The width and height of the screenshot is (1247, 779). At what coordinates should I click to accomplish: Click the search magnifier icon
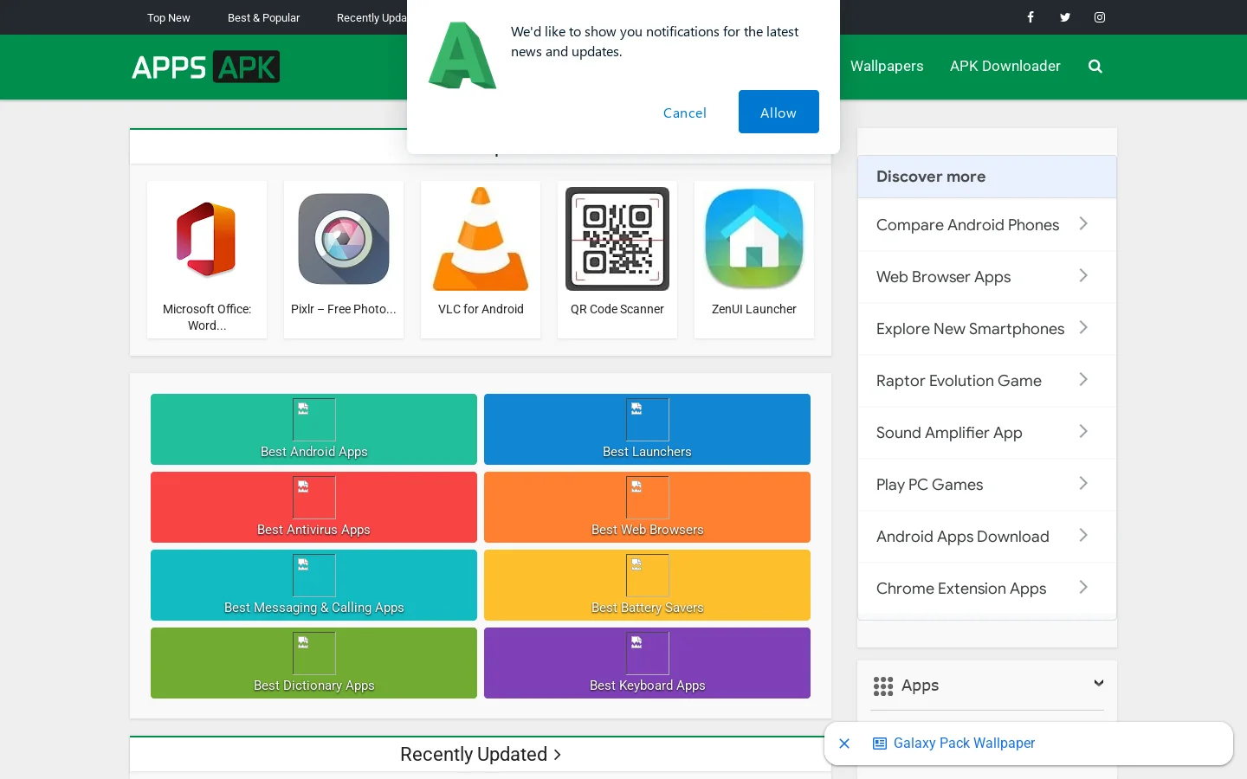[1095, 67]
